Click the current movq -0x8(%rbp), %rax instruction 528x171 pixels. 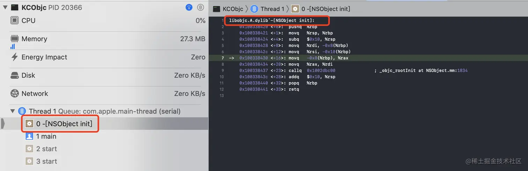point(318,58)
